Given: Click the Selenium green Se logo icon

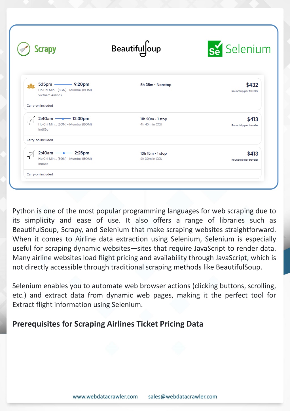Looking at the screenshot, I should click(215, 49).
